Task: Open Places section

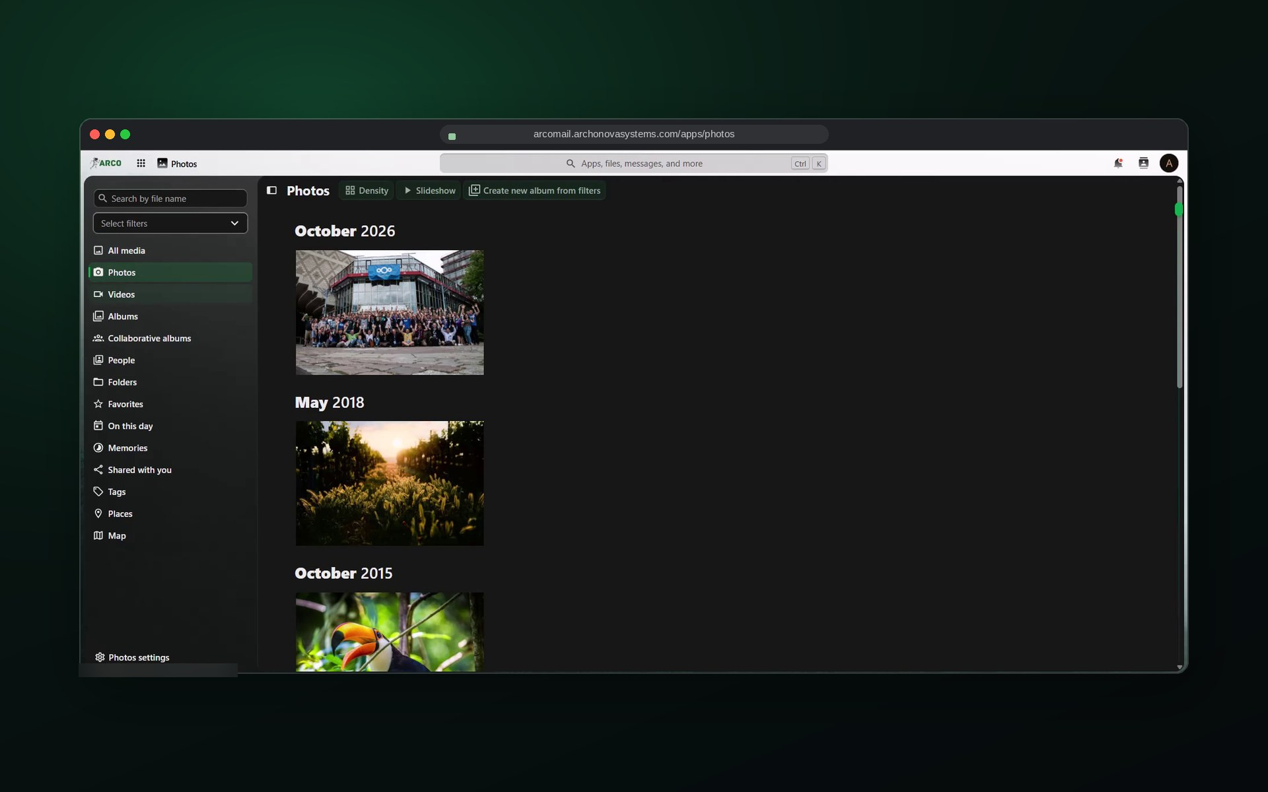Action: (x=170, y=513)
